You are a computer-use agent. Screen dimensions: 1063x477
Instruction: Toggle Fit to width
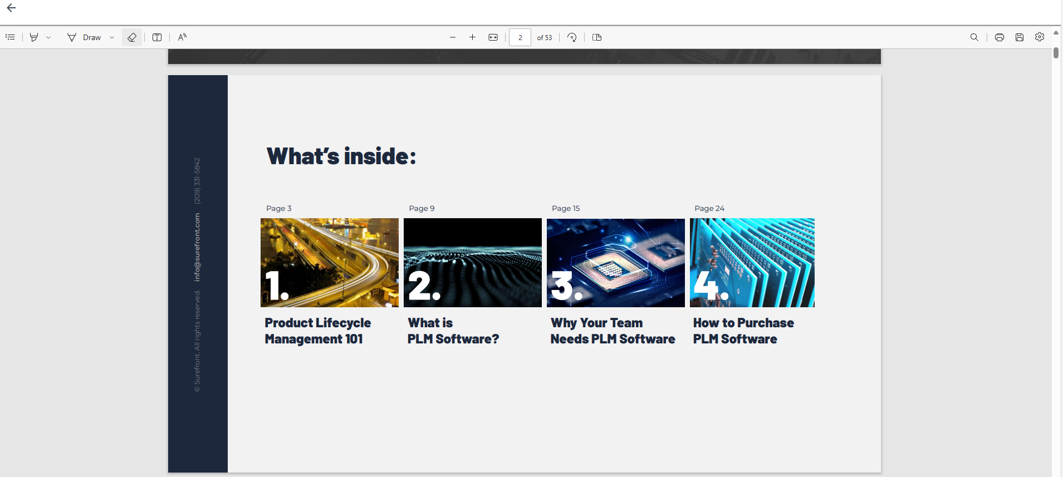[x=493, y=37]
